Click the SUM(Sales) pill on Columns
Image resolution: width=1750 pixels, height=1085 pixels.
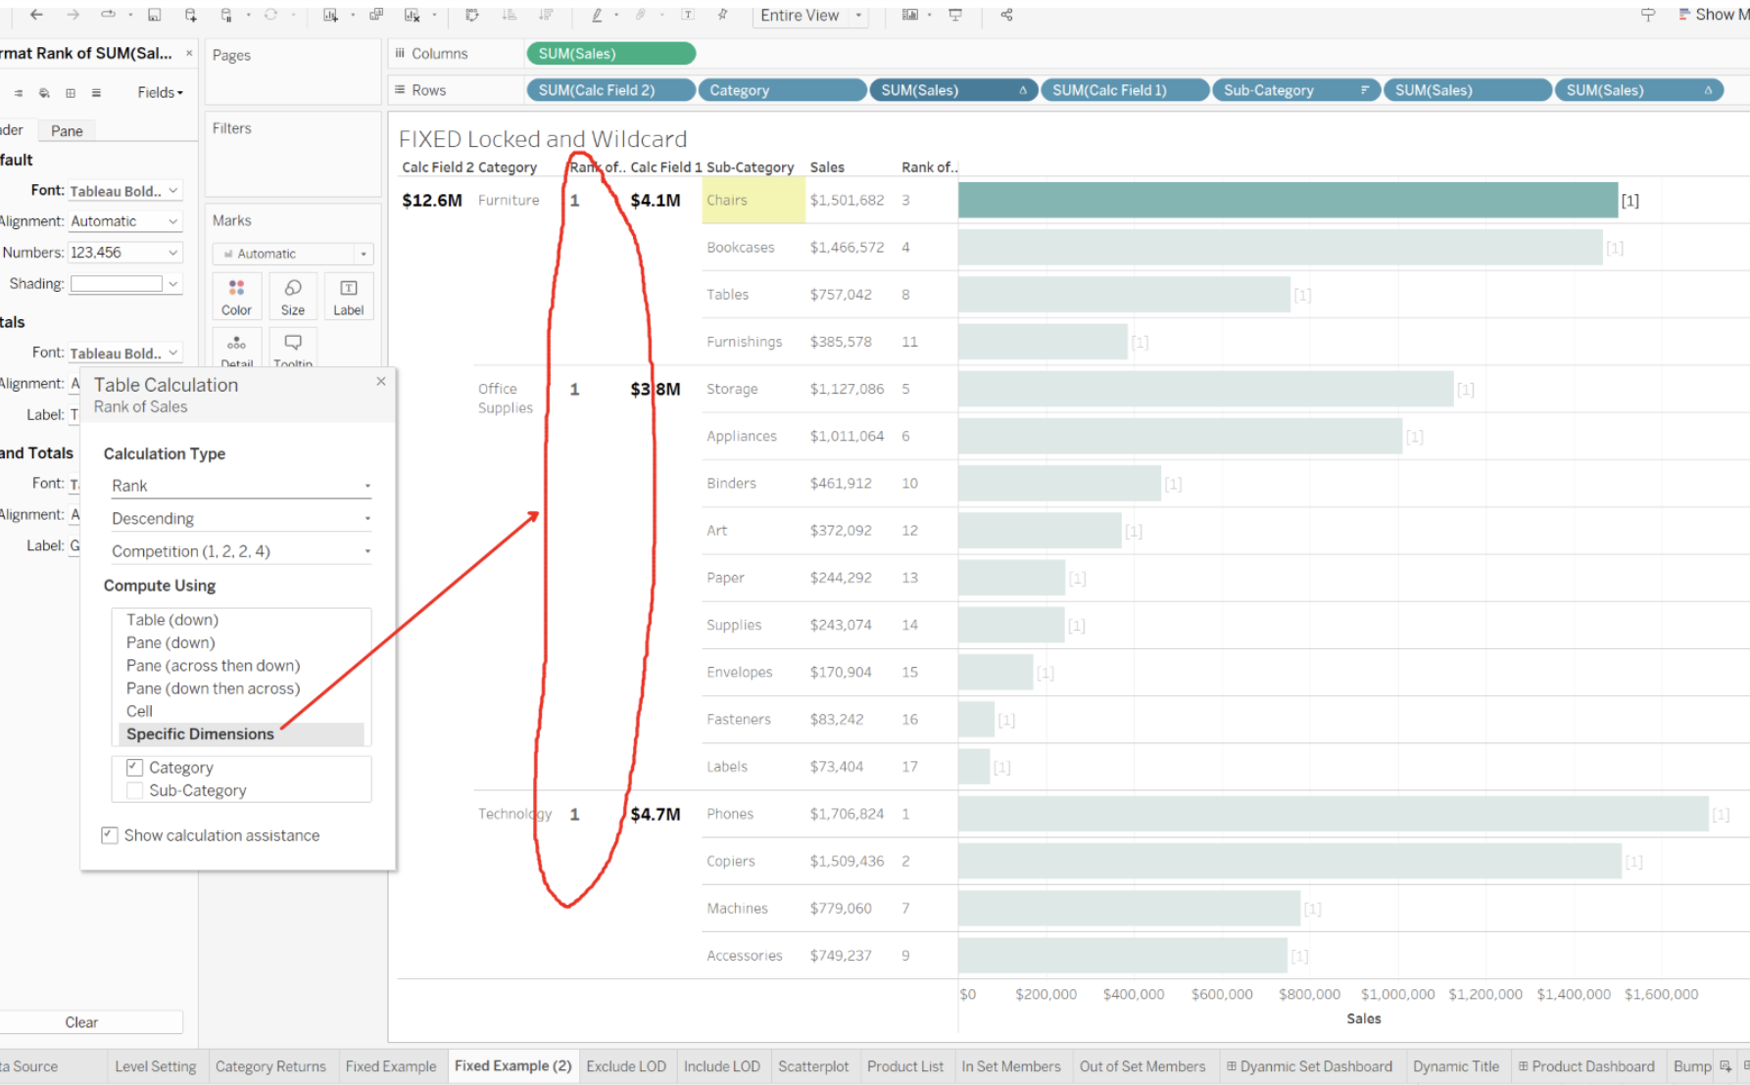pyautogui.click(x=609, y=53)
